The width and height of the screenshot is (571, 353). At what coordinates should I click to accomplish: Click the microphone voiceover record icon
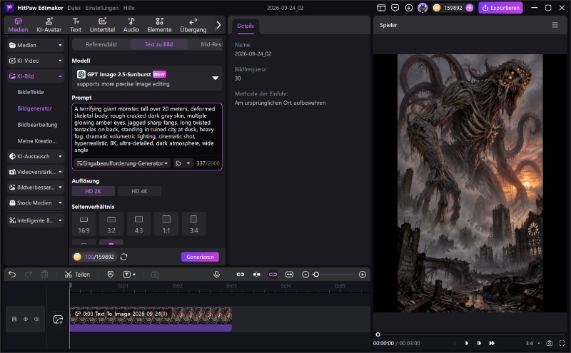coord(217,275)
